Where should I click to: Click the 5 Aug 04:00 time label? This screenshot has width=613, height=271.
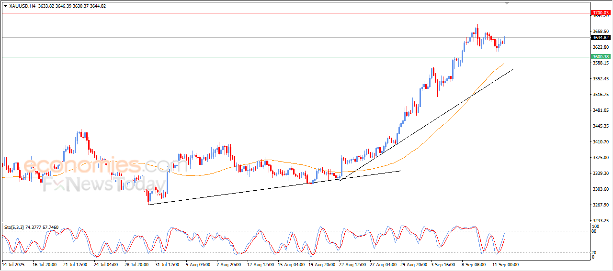197,264
